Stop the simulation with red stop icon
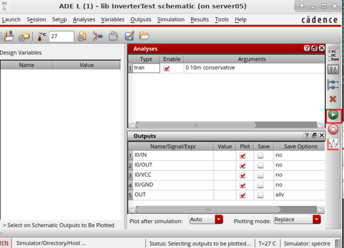The image size is (344, 248). (x=333, y=129)
